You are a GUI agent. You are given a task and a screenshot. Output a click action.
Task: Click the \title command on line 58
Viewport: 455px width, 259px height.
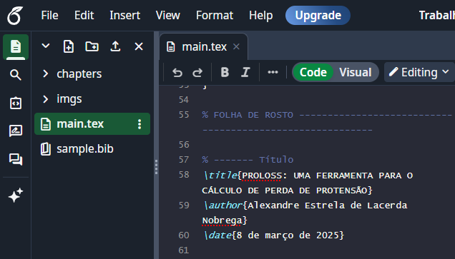pyautogui.click(x=220, y=176)
